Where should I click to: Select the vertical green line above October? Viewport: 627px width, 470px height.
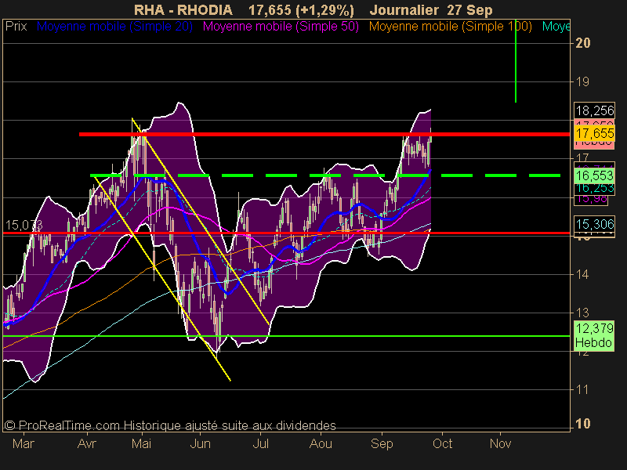click(x=516, y=61)
